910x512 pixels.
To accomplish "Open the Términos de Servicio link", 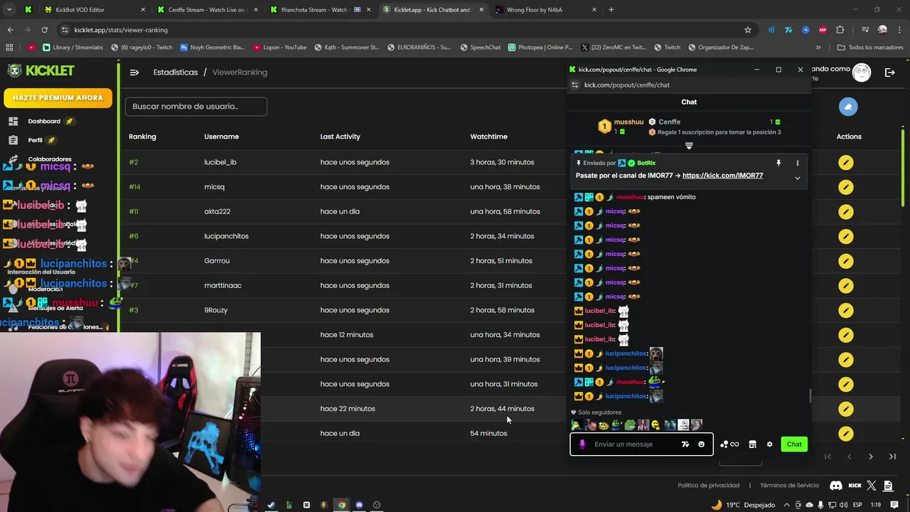I will [x=789, y=486].
